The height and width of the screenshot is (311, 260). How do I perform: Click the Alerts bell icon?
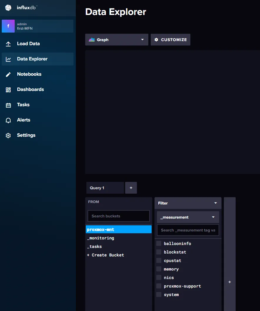click(x=8, y=120)
